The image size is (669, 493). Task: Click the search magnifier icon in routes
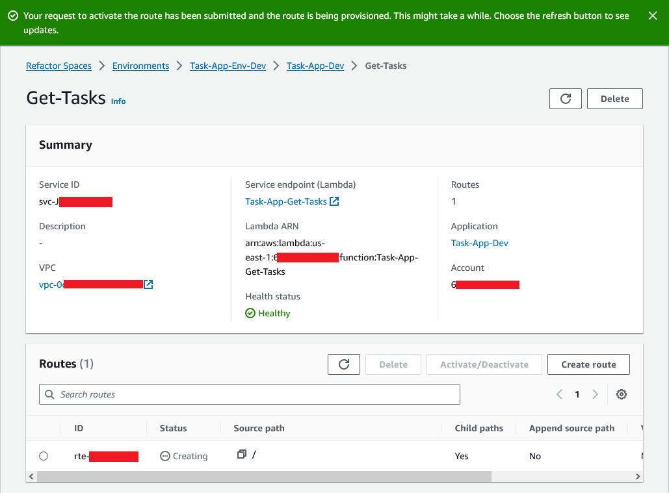tap(49, 394)
